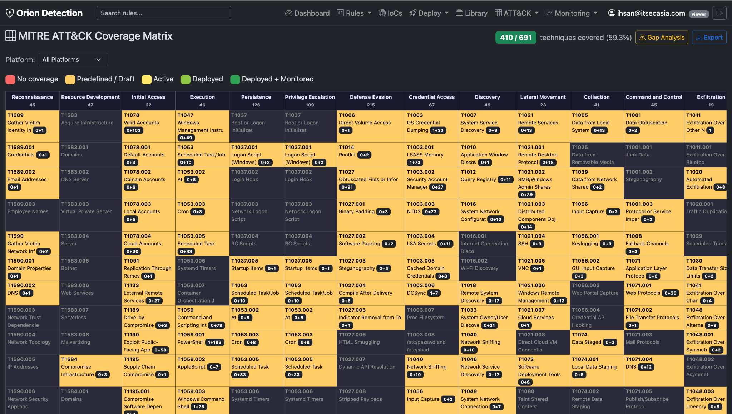The image size is (732, 414).
Task: Click the Gap Analysis button
Action: coord(662,38)
